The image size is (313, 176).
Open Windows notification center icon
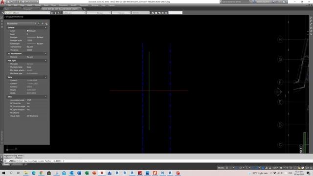click(x=309, y=173)
